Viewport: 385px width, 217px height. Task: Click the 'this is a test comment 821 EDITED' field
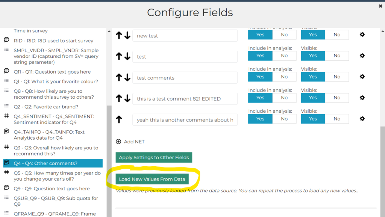click(x=185, y=99)
